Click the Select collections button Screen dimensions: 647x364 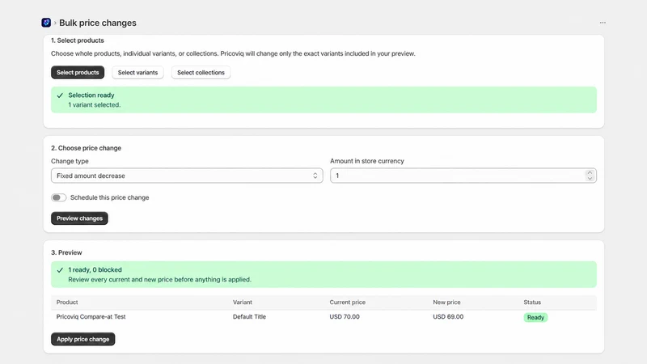pyautogui.click(x=201, y=72)
